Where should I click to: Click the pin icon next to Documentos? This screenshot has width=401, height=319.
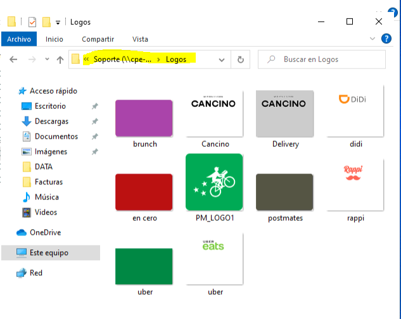pyautogui.click(x=95, y=137)
